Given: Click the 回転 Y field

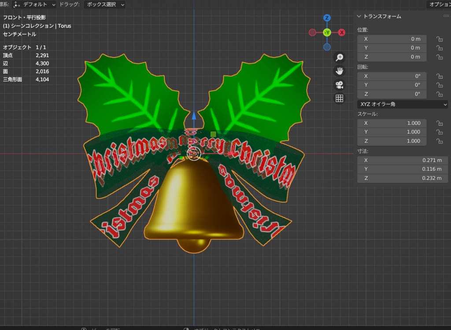Looking at the screenshot, I should pos(392,85).
